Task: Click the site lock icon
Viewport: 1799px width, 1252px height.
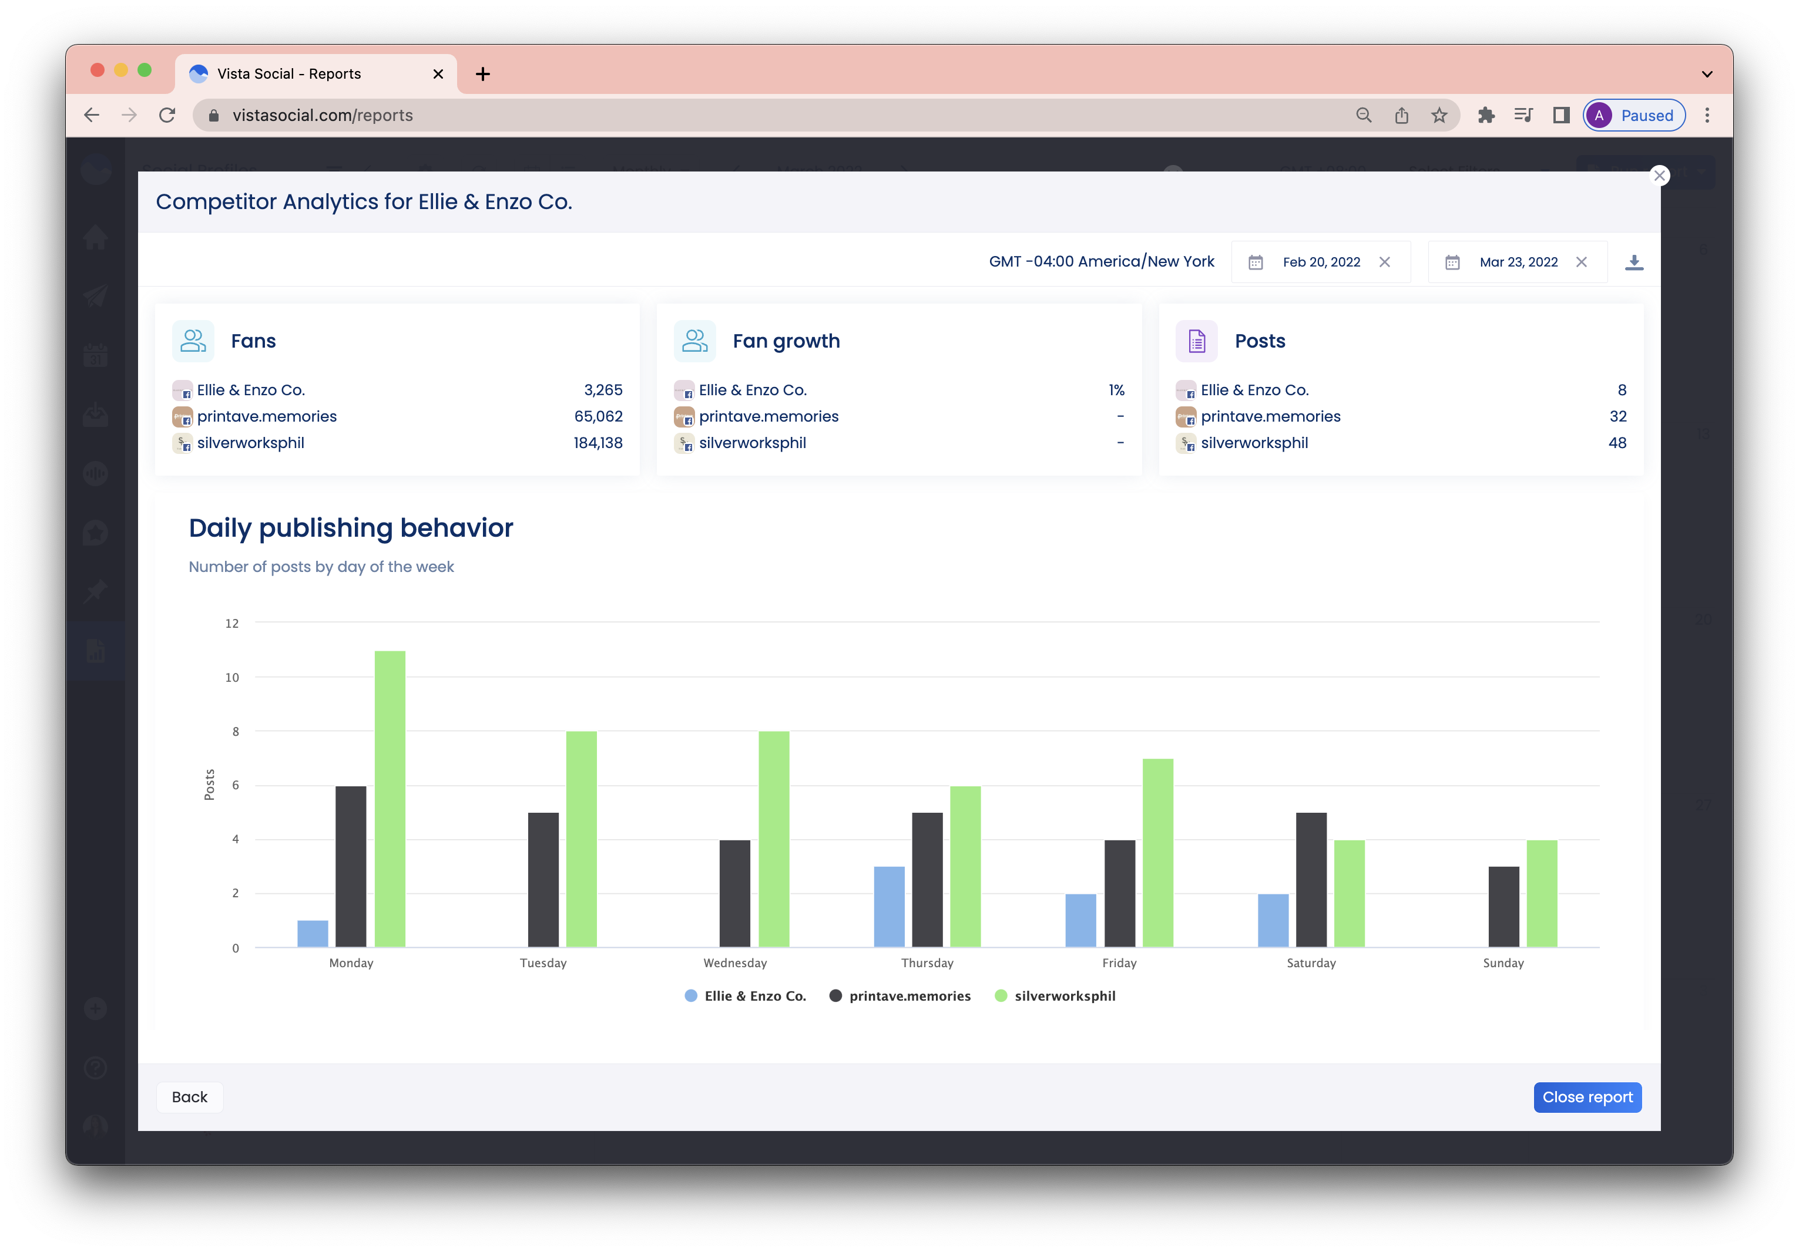Action: pos(214,115)
